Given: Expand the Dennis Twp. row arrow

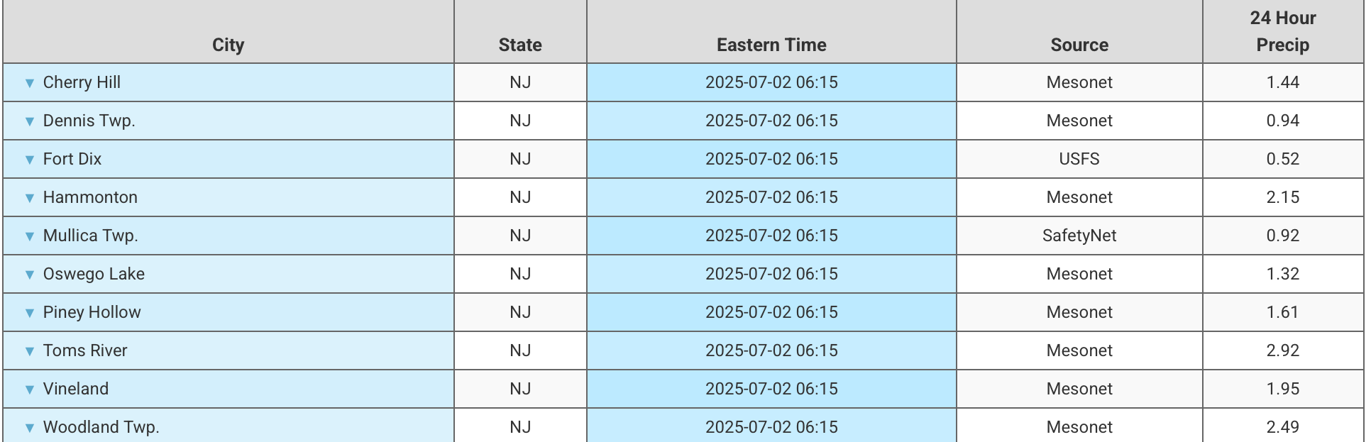Looking at the screenshot, I should coord(30,121).
